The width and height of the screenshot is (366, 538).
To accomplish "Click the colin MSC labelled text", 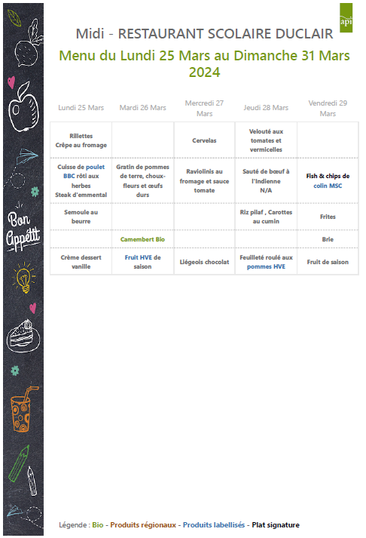I will (x=328, y=186).
